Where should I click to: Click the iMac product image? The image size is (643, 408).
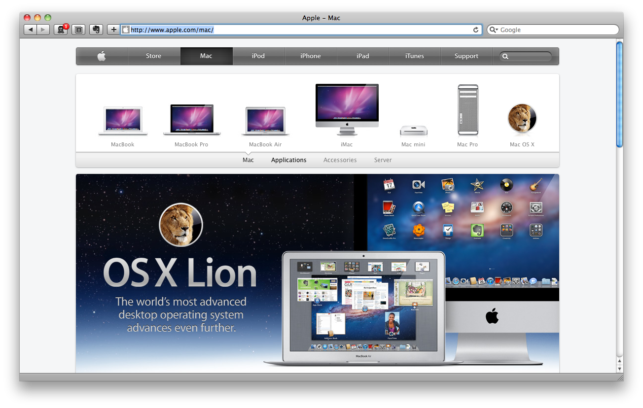coord(347,106)
